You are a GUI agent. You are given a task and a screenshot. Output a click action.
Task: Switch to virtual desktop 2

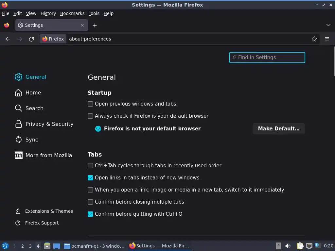tap(23, 246)
